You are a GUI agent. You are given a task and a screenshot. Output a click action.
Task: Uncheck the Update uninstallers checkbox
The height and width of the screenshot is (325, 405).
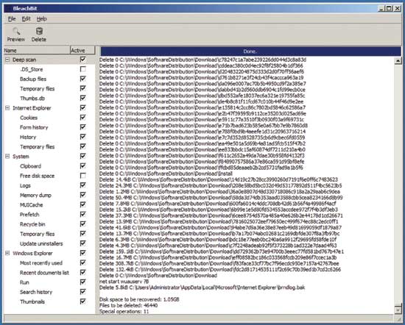point(83,243)
